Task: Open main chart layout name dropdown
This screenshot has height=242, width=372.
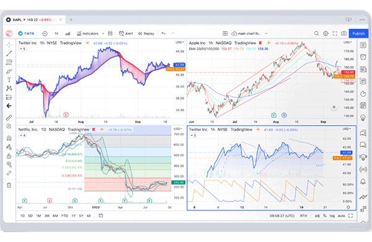Action: (250, 34)
